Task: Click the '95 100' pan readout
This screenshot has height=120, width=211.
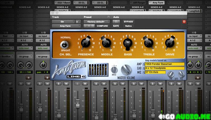Action: [x=25, y=72]
